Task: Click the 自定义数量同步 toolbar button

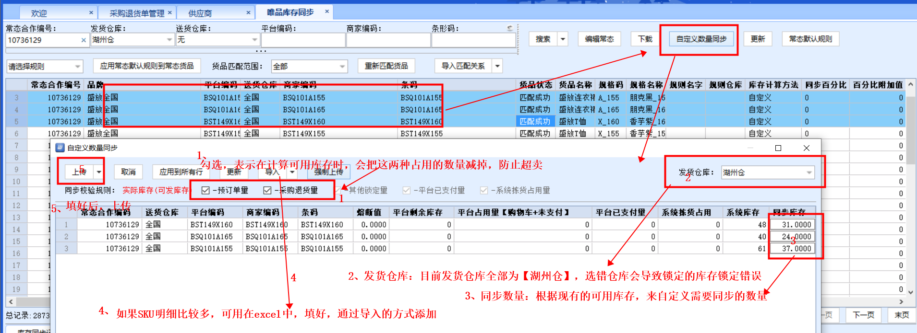Action: click(701, 39)
